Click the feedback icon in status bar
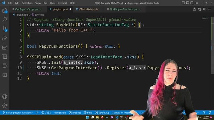Image resolution: width=214 pixels, height=120 pixels. point(204,113)
